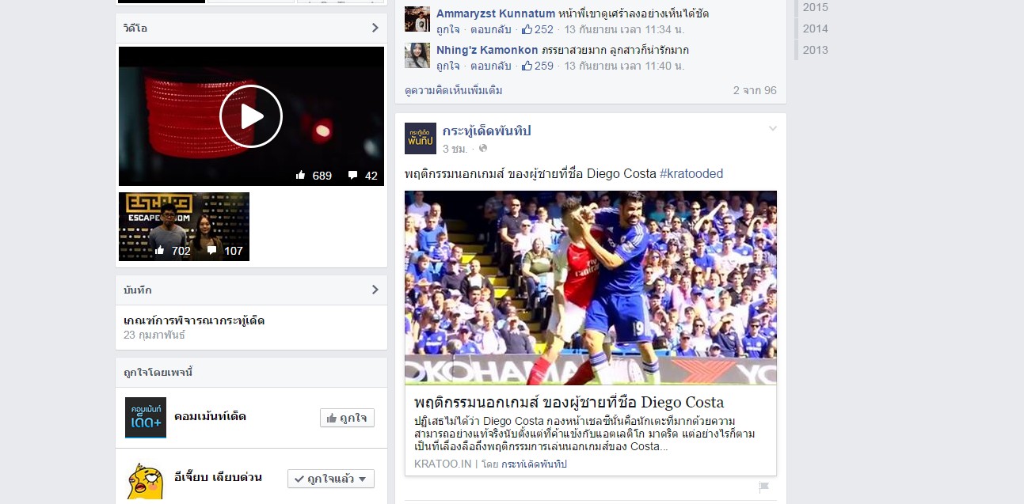Image resolution: width=1024 pixels, height=504 pixels.
Task: Click KRATOO.IN source link
Action: [x=443, y=464]
